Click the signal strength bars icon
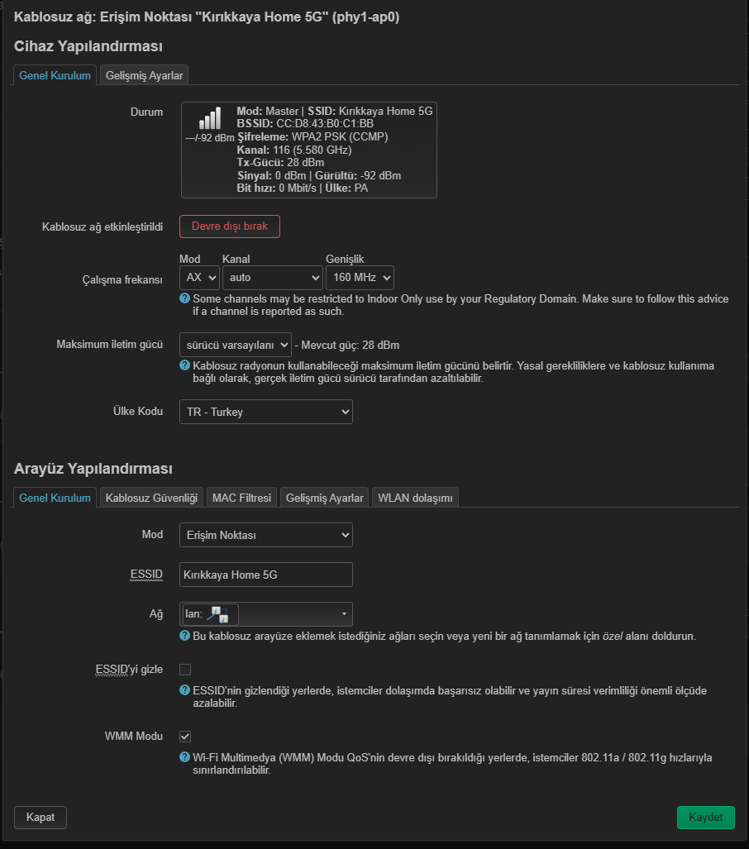The height and width of the screenshot is (849, 749). (210, 118)
